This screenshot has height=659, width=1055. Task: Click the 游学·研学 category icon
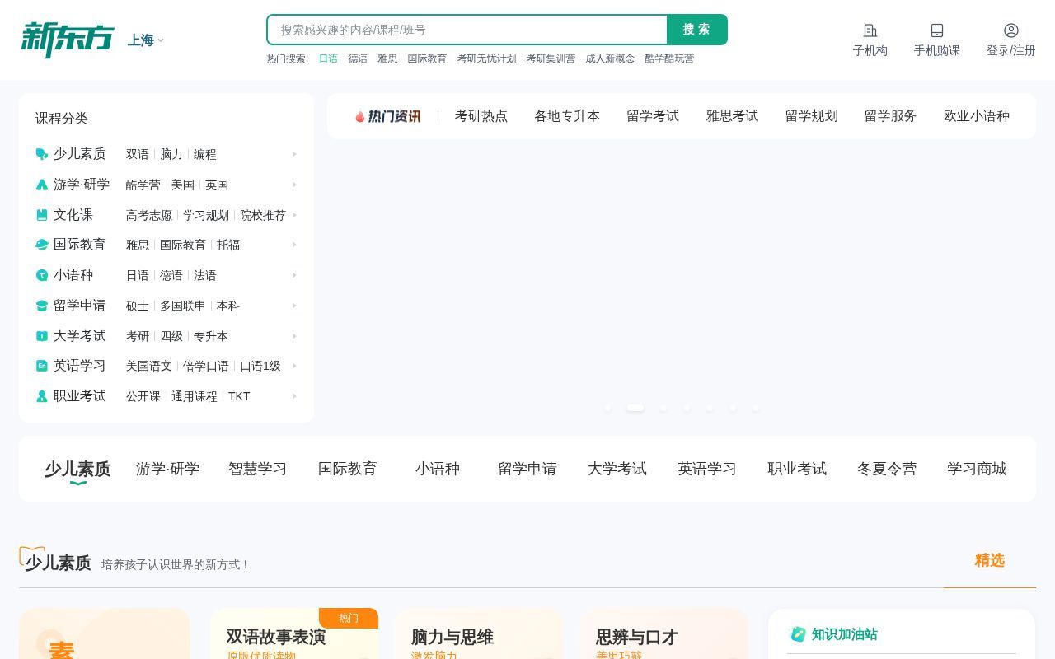point(42,185)
